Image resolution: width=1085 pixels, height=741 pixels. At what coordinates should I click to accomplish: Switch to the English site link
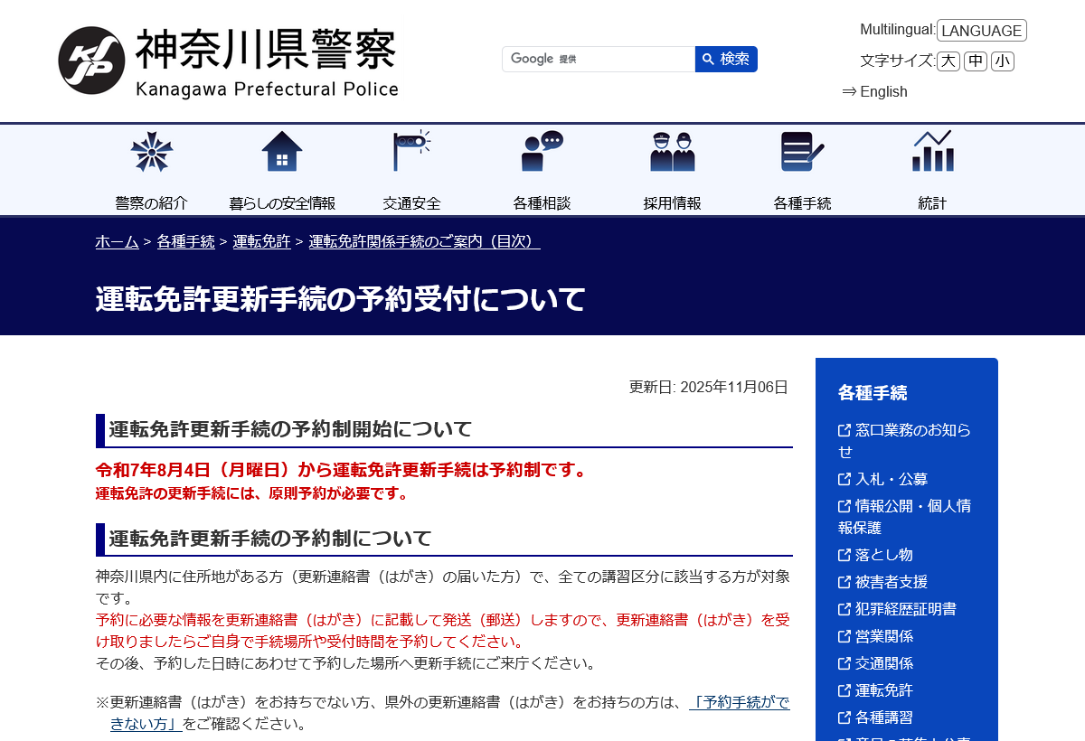[x=874, y=91]
